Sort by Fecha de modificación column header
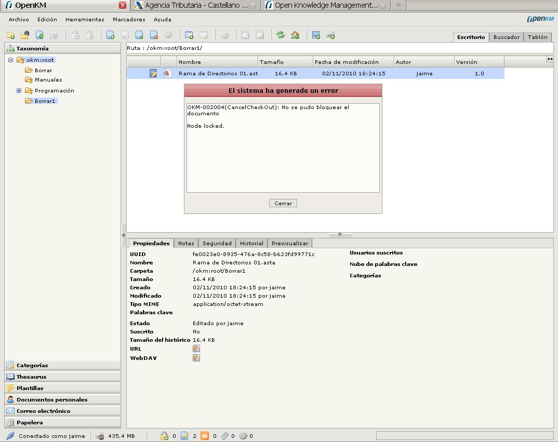This screenshot has height=442, width=558. click(353, 62)
